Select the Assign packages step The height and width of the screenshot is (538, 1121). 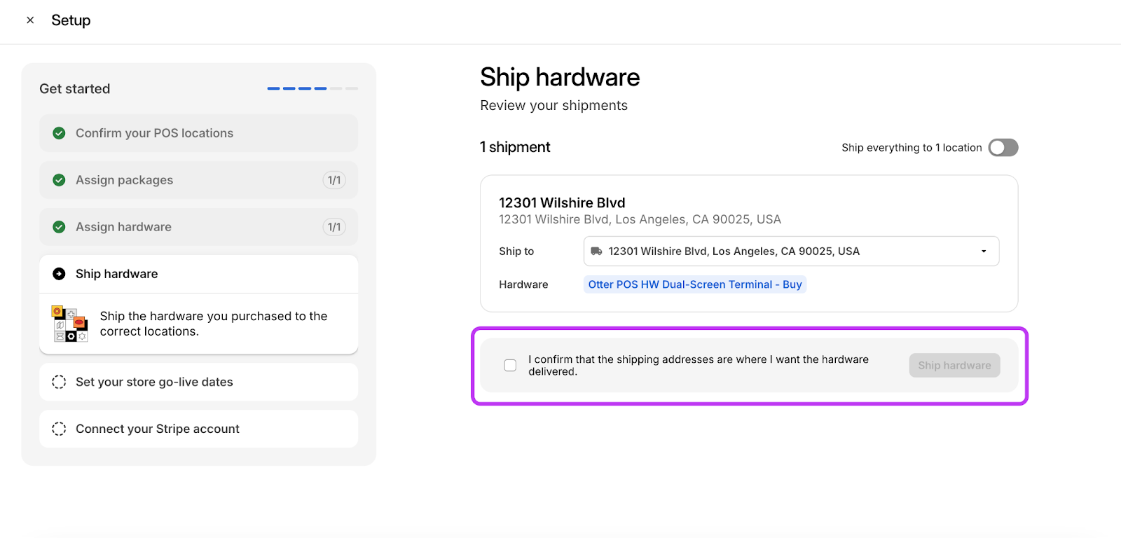click(x=125, y=180)
